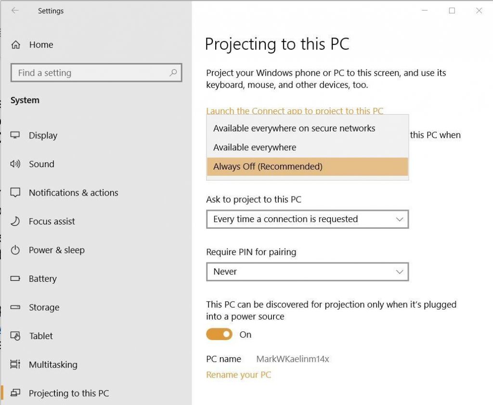The height and width of the screenshot is (405, 493).
Task: Turn off the power source discovery toggle
Action: tap(219, 334)
